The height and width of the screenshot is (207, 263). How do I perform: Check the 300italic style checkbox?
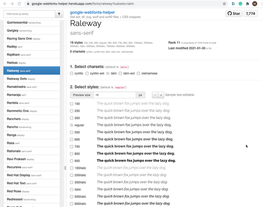(72, 183)
